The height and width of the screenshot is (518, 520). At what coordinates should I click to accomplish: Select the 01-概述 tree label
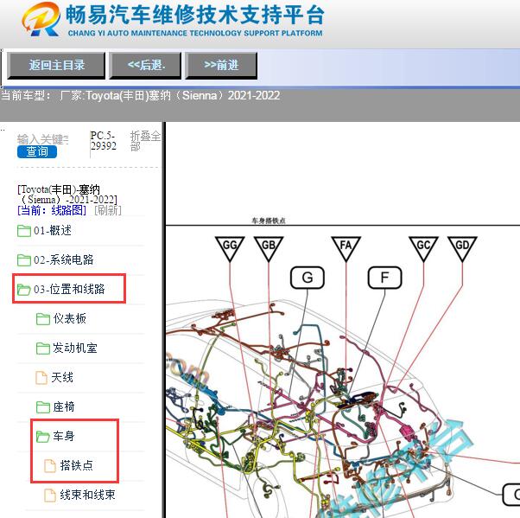coord(53,230)
